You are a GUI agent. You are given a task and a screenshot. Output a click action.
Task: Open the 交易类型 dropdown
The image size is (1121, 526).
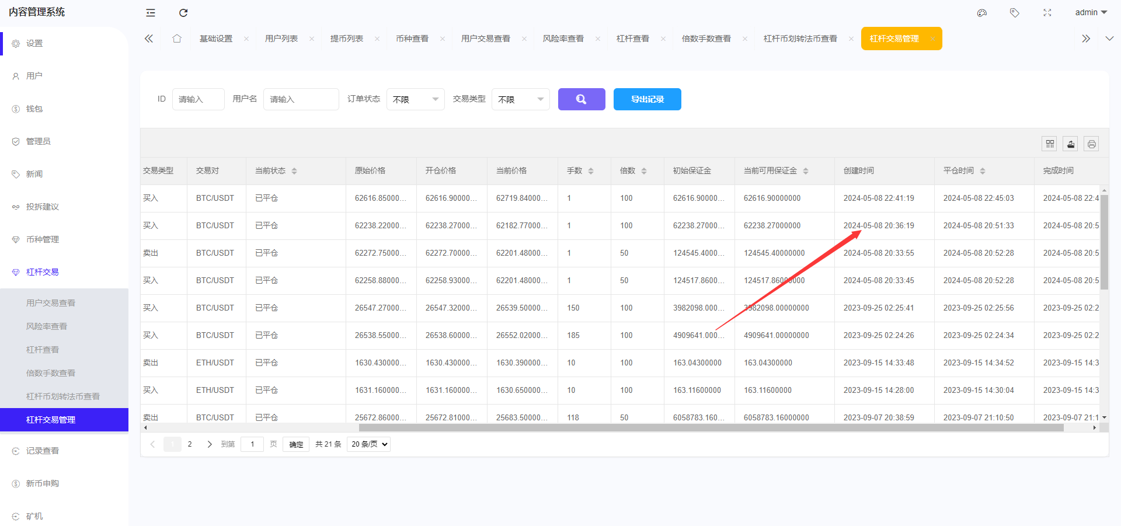click(520, 99)
